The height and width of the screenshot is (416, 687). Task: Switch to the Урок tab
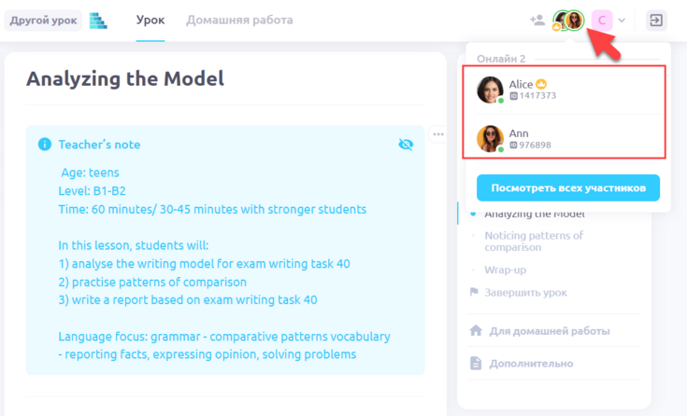(x=150, y=21)
